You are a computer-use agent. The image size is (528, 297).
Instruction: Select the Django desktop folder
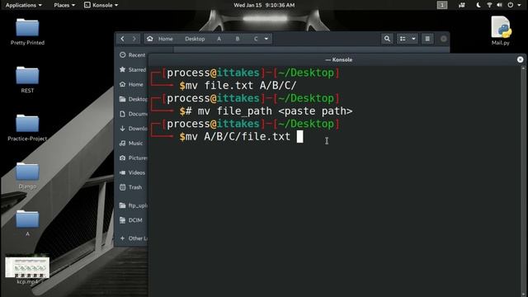coord(27,176)
